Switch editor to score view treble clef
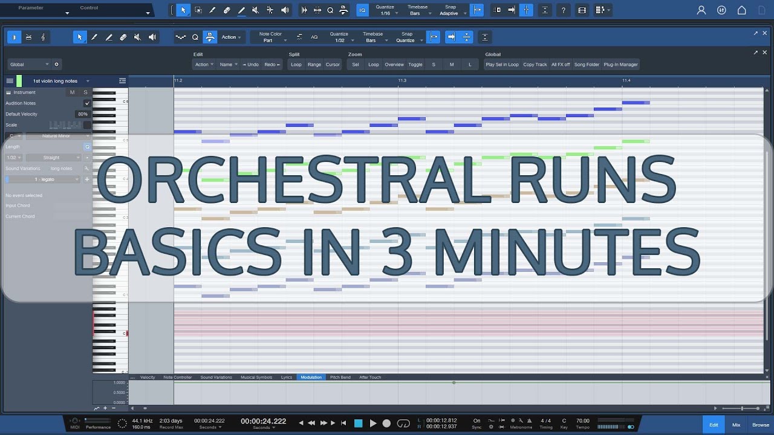Screen dimensions: 774x435 click(43, 37)
